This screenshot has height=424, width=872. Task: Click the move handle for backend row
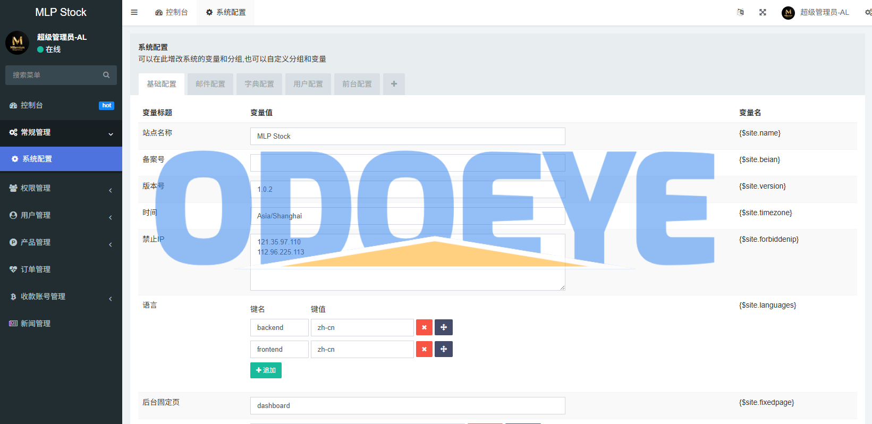point(444,327)
